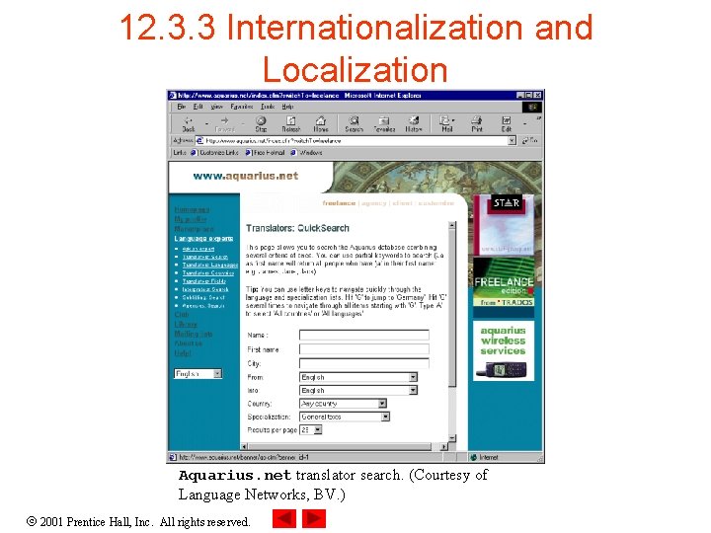
Task: Open the Translator Countries sidebar link
Action: pyautogui.click(x=208, y=272)
